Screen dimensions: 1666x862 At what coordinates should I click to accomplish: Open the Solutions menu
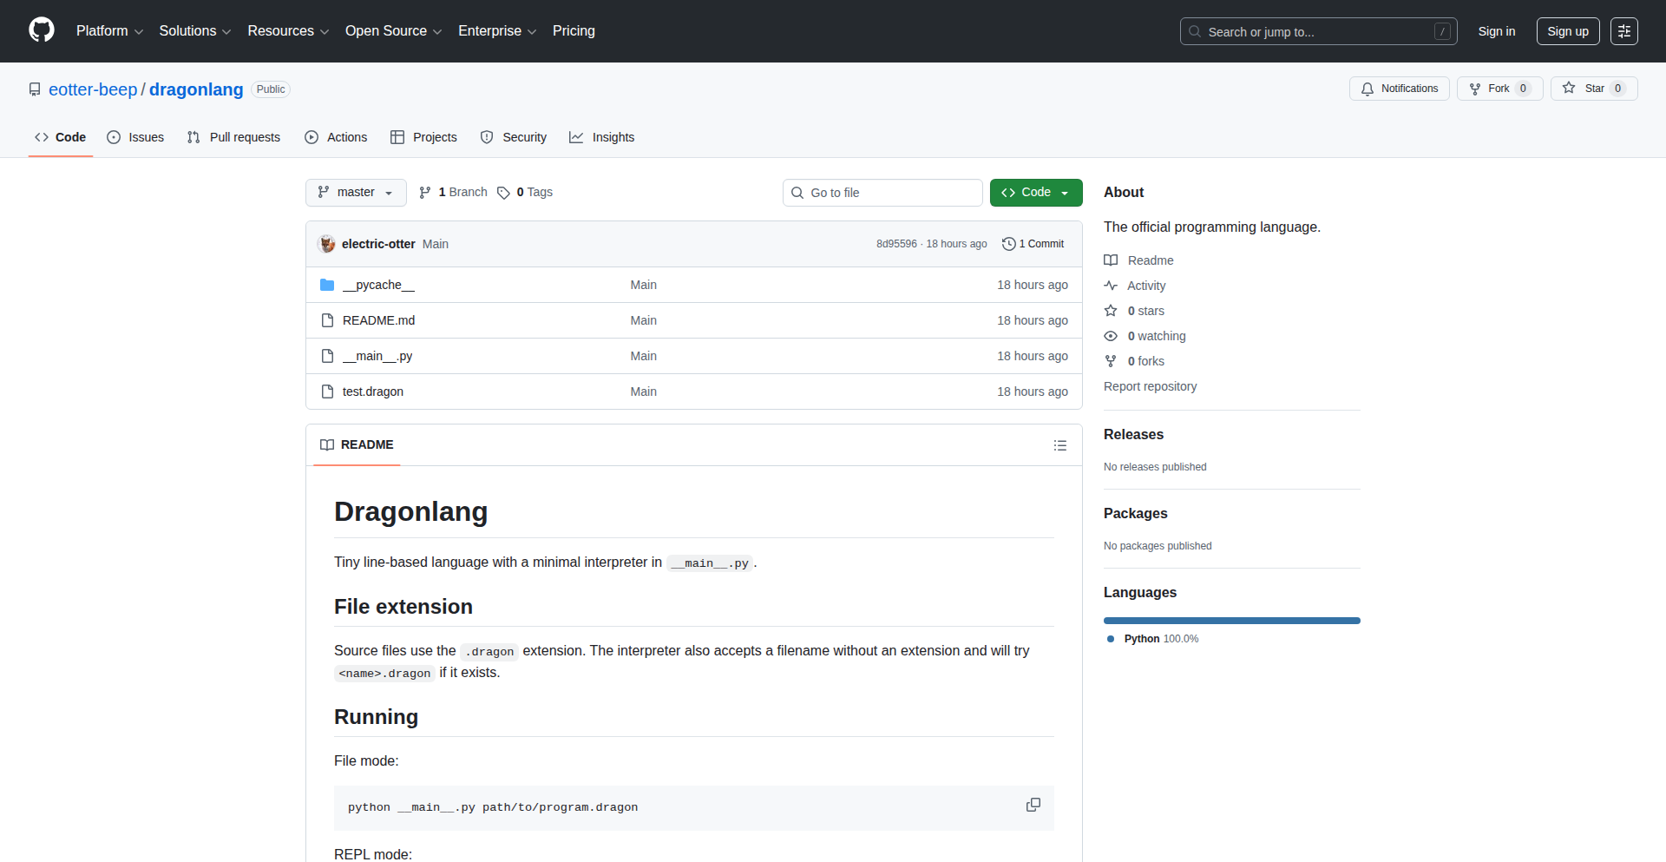point(194,30)
